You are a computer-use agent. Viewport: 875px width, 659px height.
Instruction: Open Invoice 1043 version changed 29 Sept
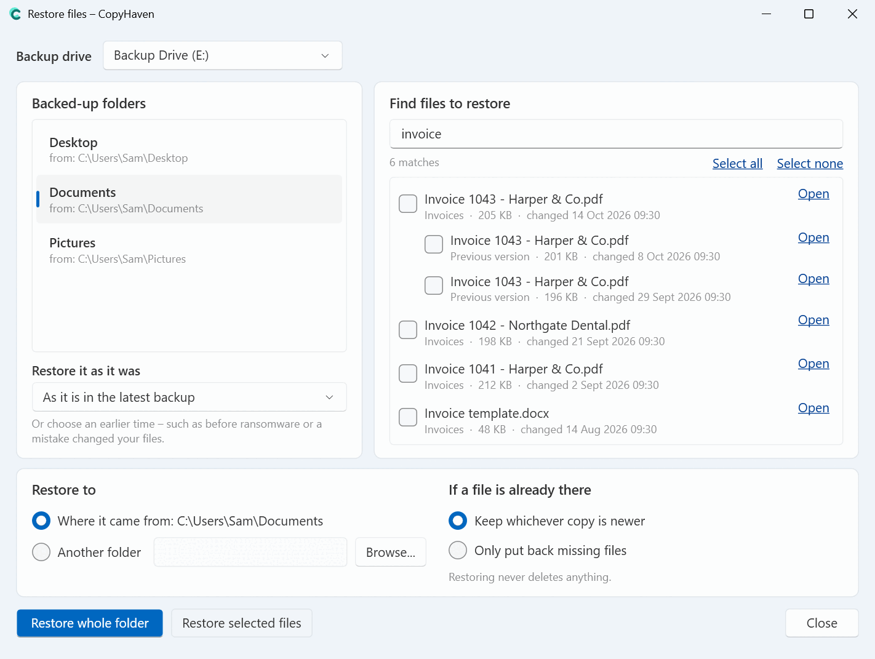[x=813, y=279]
